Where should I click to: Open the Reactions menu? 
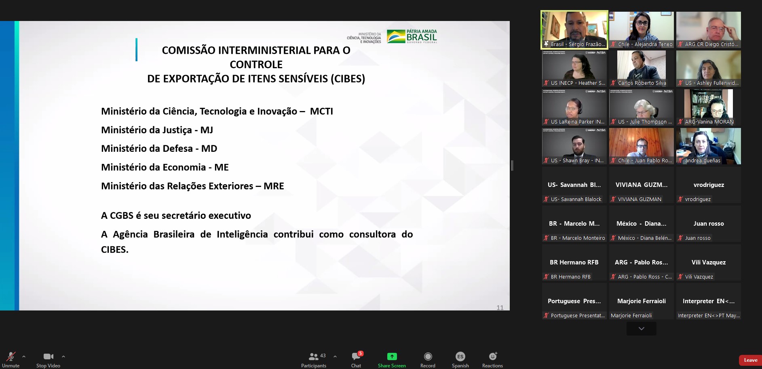tap(492, 359)
